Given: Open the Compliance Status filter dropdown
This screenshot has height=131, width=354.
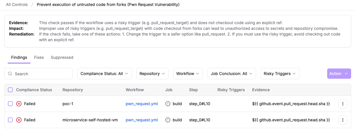Looking at the screenshot, I should [x=104, y=74].
